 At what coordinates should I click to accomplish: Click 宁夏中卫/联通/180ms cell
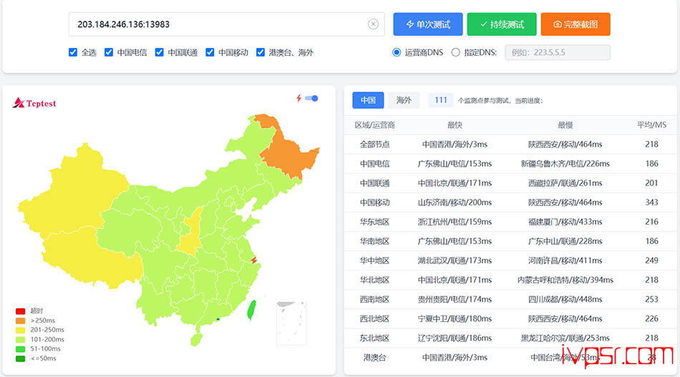tap(455, 319)
